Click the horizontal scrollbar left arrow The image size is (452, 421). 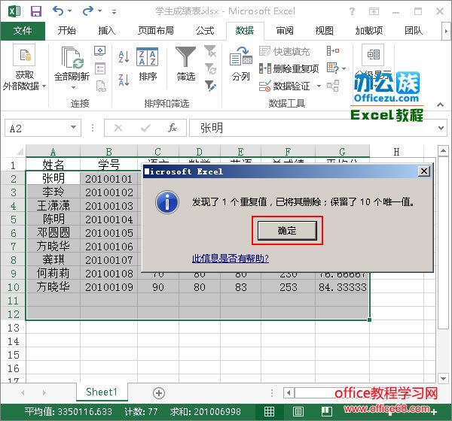tap(289, 392)
